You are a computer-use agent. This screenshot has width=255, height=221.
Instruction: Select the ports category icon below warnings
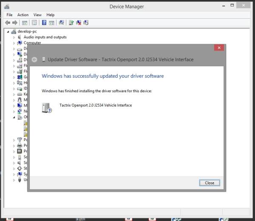(x=20, y=140)
